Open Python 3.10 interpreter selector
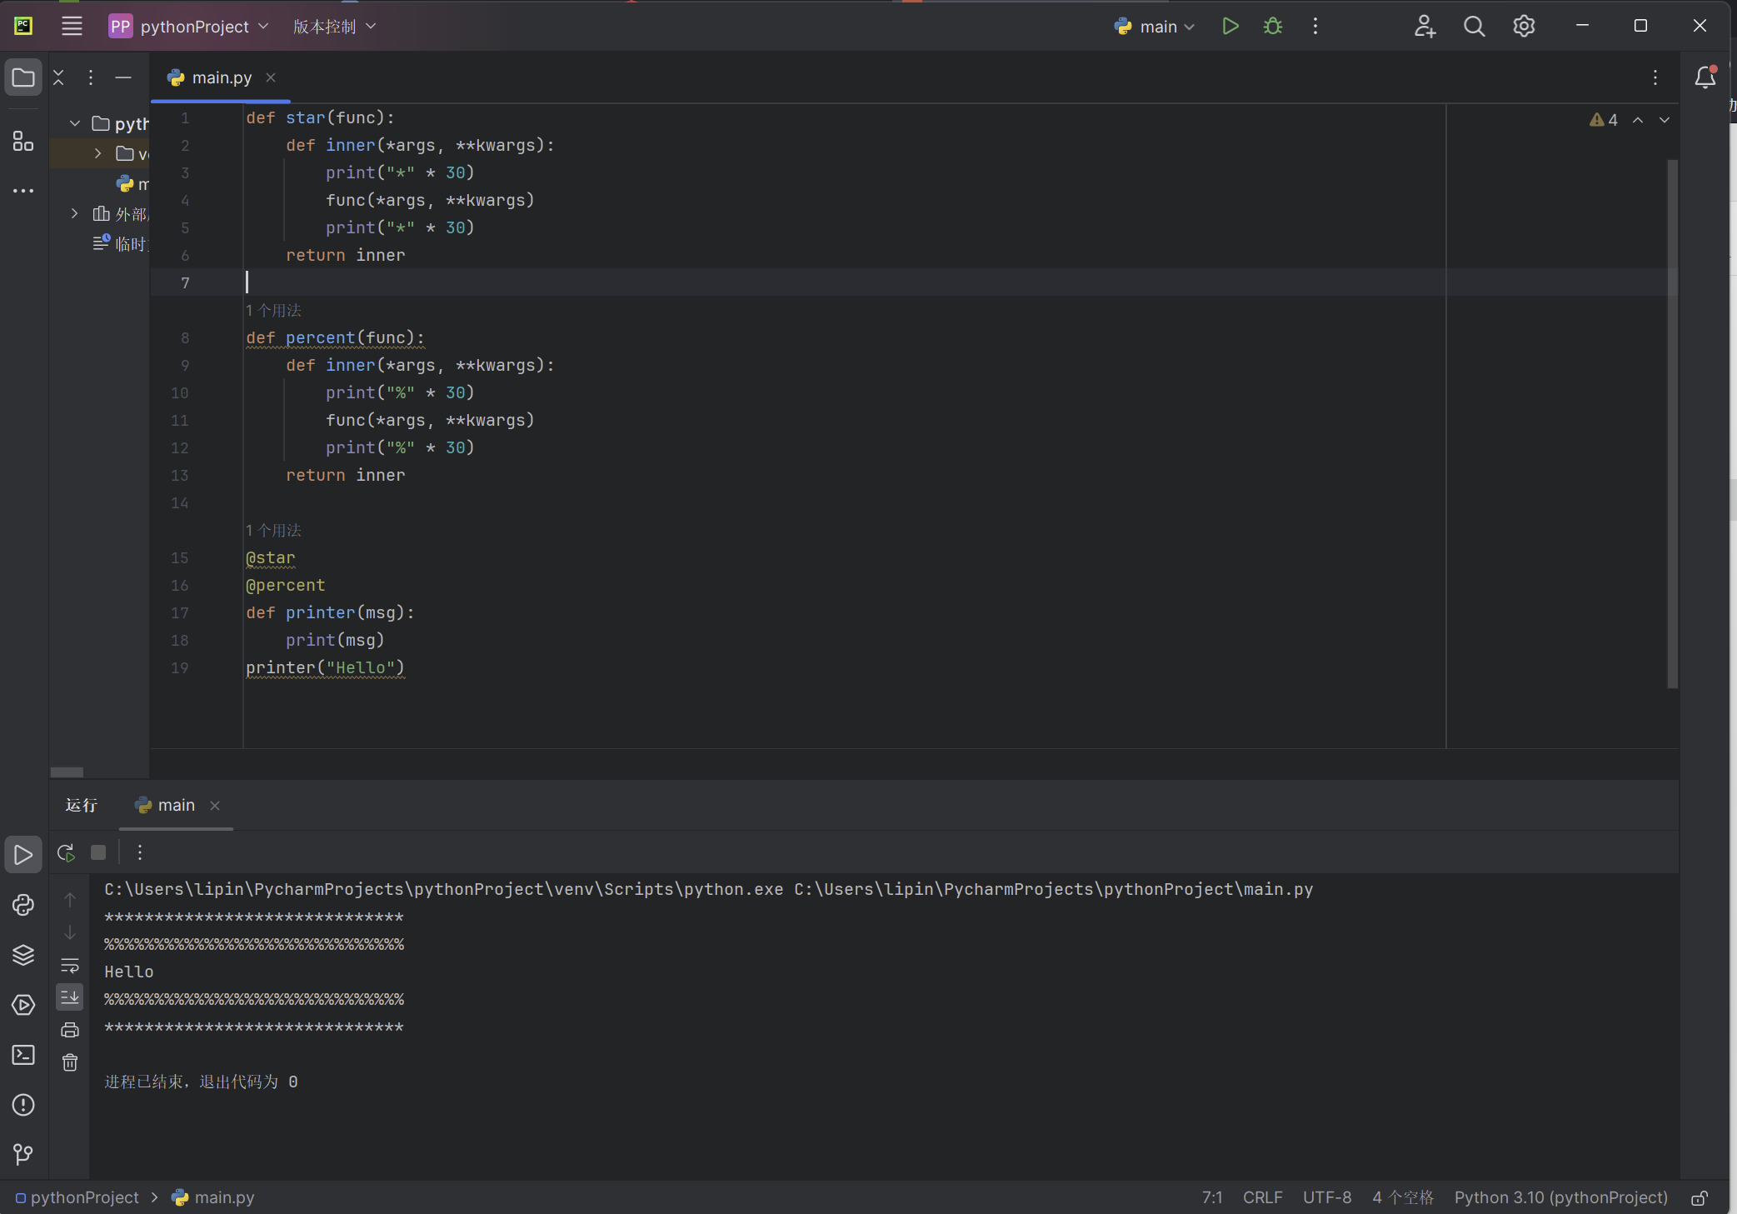 coord(1560,1197)
